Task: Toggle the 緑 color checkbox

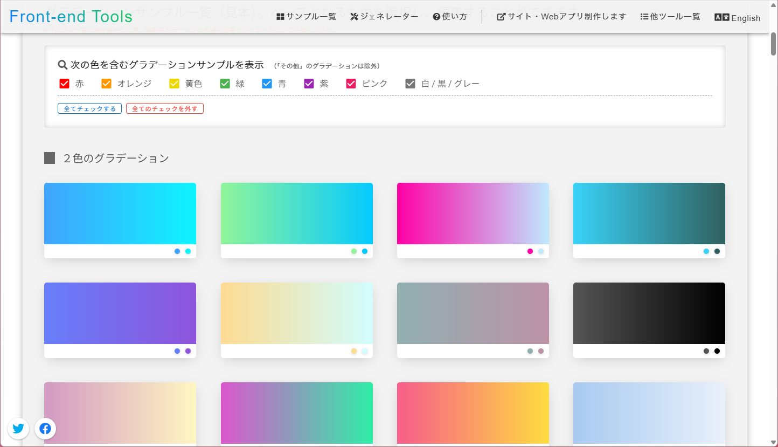Action: (225, 84)
